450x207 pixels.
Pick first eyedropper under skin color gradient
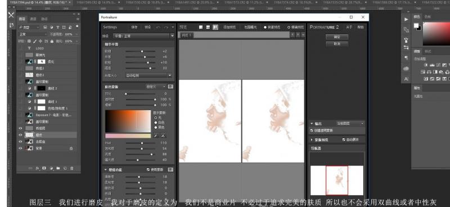point(156,136)
